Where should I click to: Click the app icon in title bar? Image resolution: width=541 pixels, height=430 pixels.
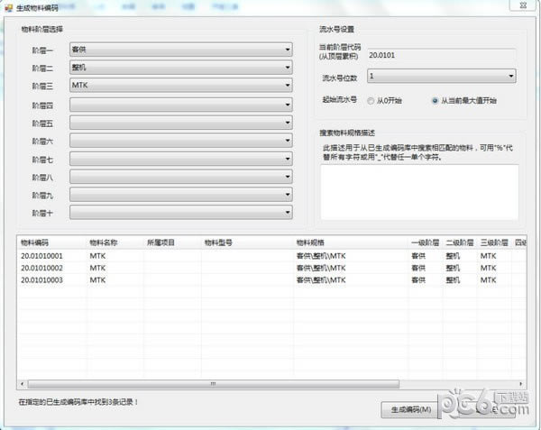coord(8,8)
